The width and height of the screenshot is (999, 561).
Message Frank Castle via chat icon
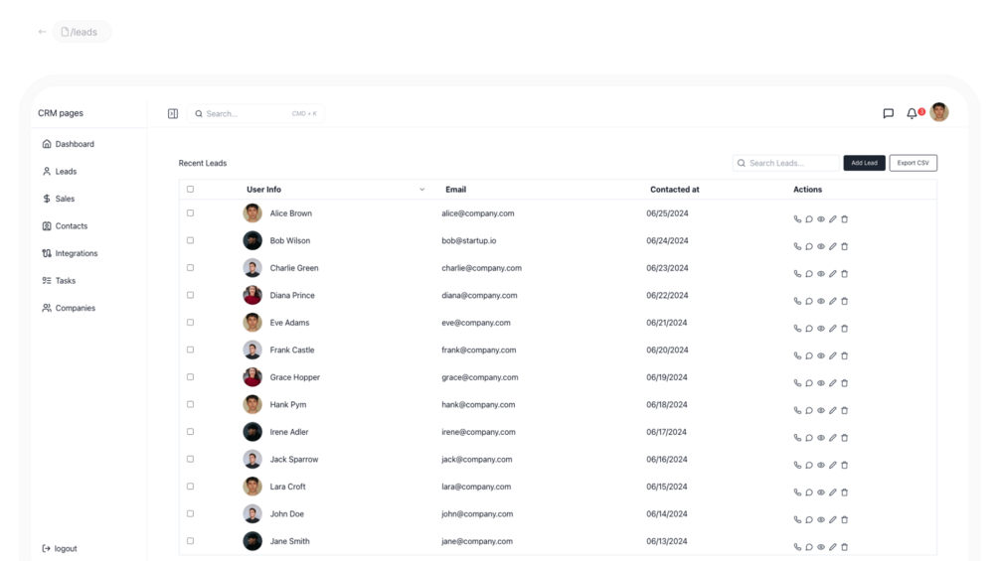[809, 355]
